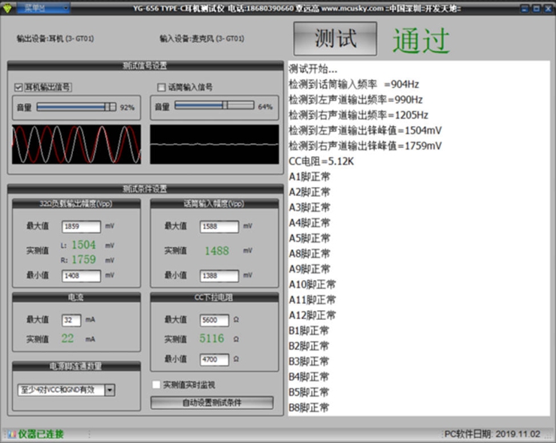Screen dimensions: 556x443
Task: Click the measured current value 22
Action: coord(68,339)
